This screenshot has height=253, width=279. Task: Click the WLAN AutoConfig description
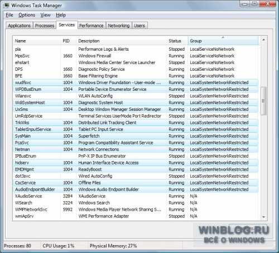(x=95, y=96)
